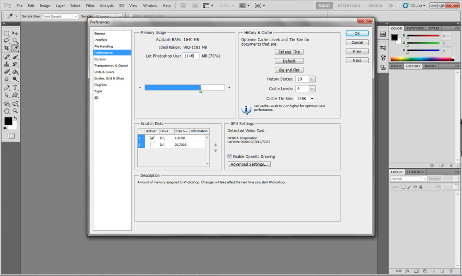
Task: Select the Crop tool
Action: 6,48
